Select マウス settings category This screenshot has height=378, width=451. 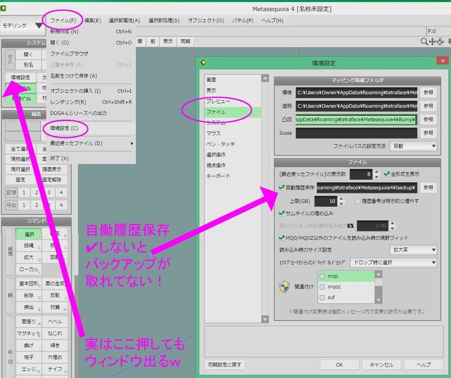tap(232, 134)
